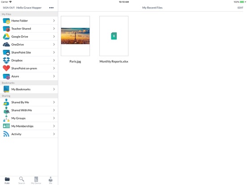
Task: Click the Google Drive row chevron
Action: click(x=54, y=37)
